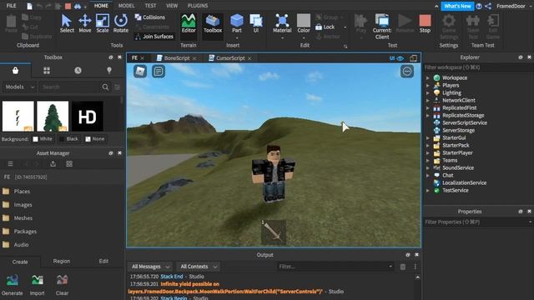Open the Roblox menu in viewport
This screenshot has width=534, height=300.
140,71
